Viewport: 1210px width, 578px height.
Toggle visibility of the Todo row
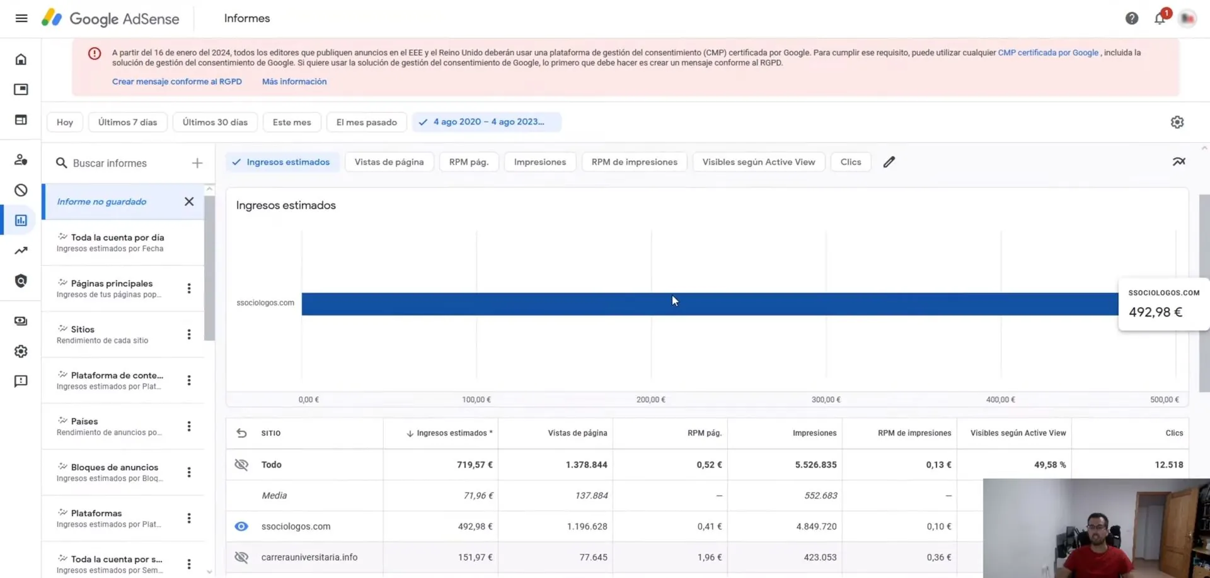[x=241, y=465]
